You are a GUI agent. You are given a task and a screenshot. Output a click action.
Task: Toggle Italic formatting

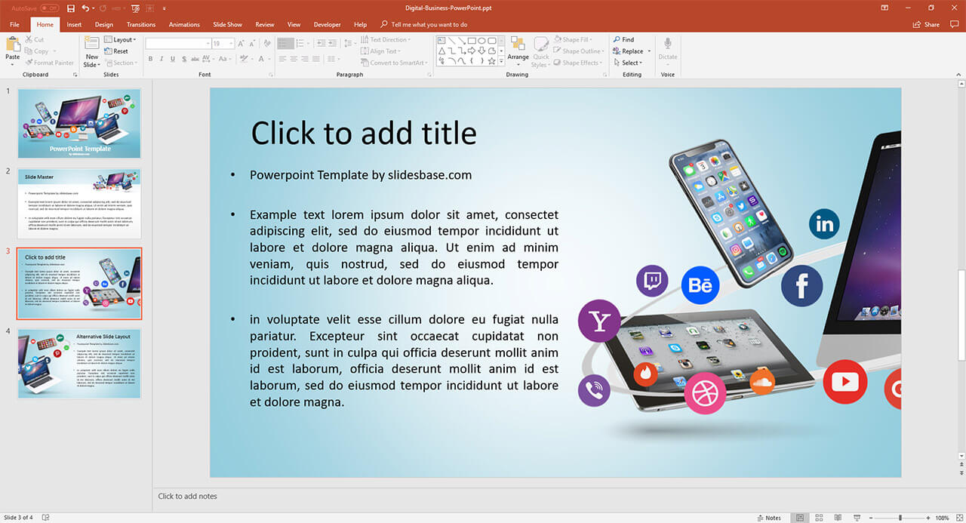[x=162, y=59]
